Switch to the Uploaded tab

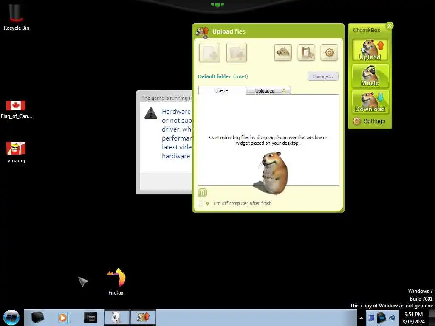pos(268,91)
